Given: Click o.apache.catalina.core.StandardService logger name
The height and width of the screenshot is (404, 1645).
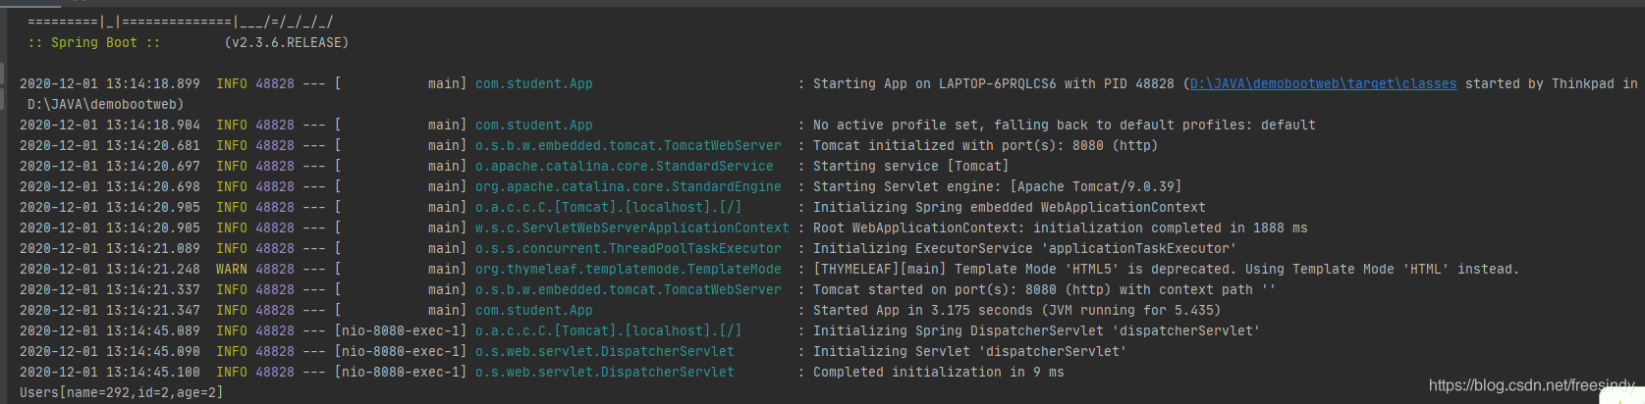Looking at the screenshot, I should pos(625,167).
